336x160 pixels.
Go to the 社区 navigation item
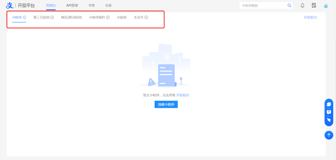coord(108,5)
